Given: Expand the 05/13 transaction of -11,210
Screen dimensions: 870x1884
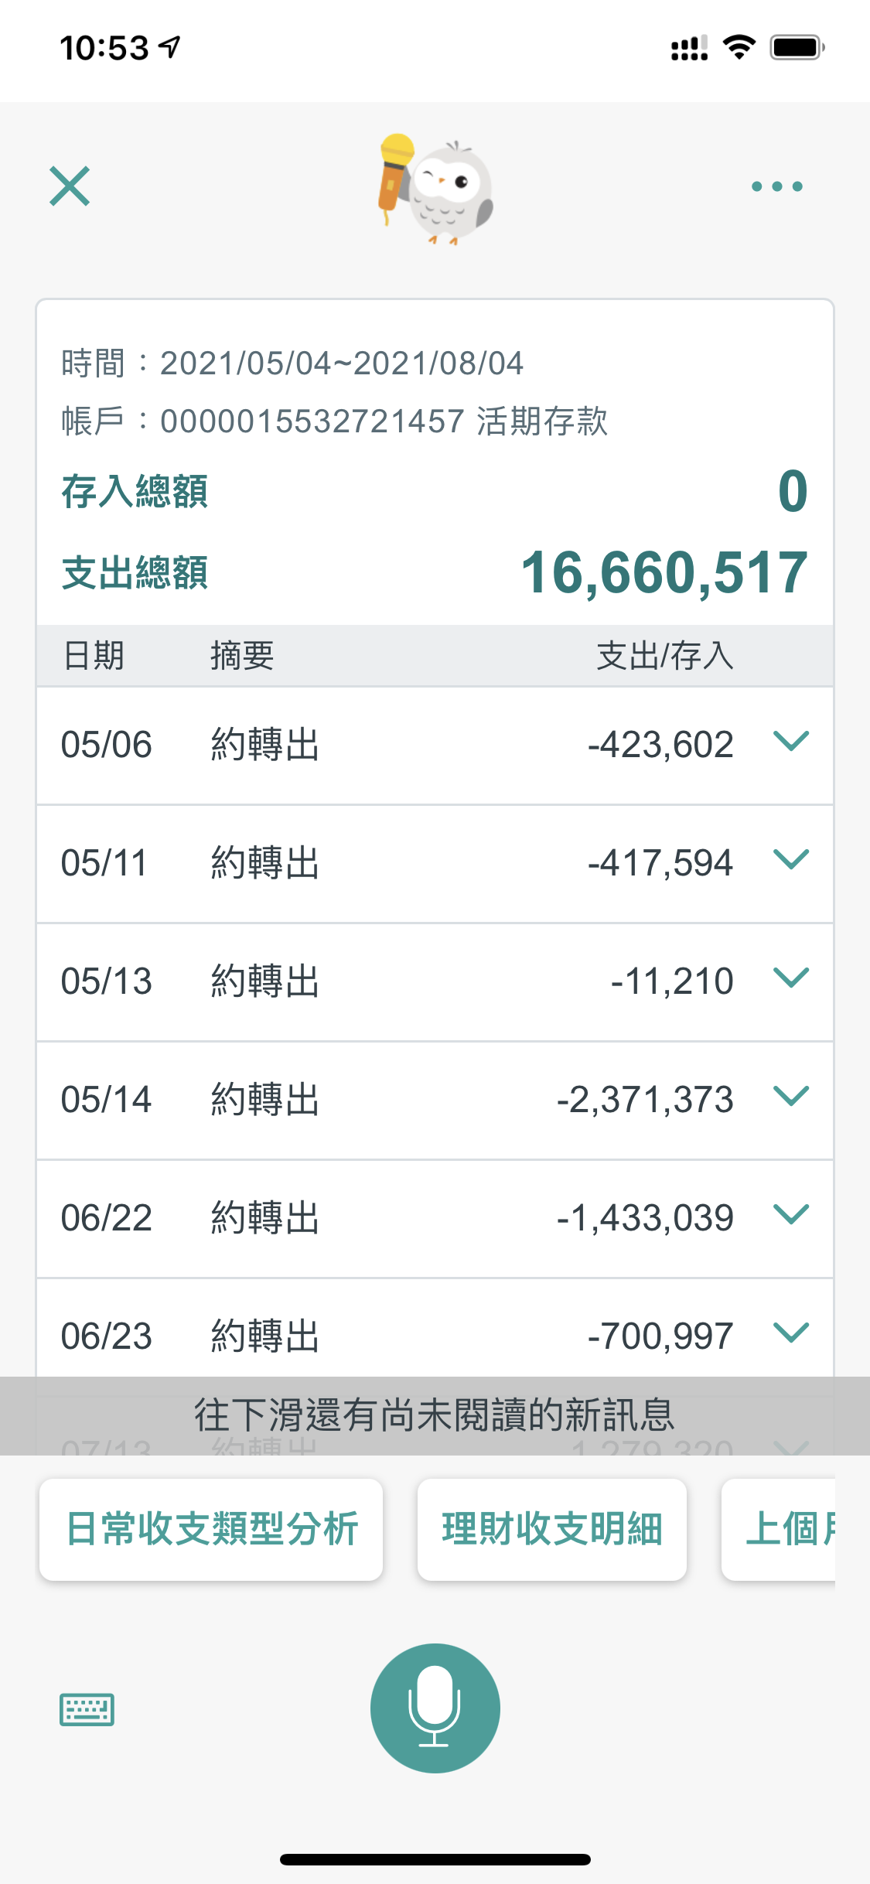Looking at the screenshot, I should click(x=790, y=978).
